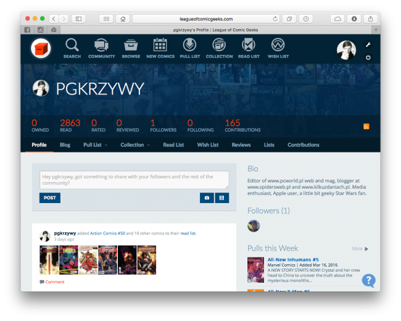Reload the page with the refresh icon

pos(275,19)
